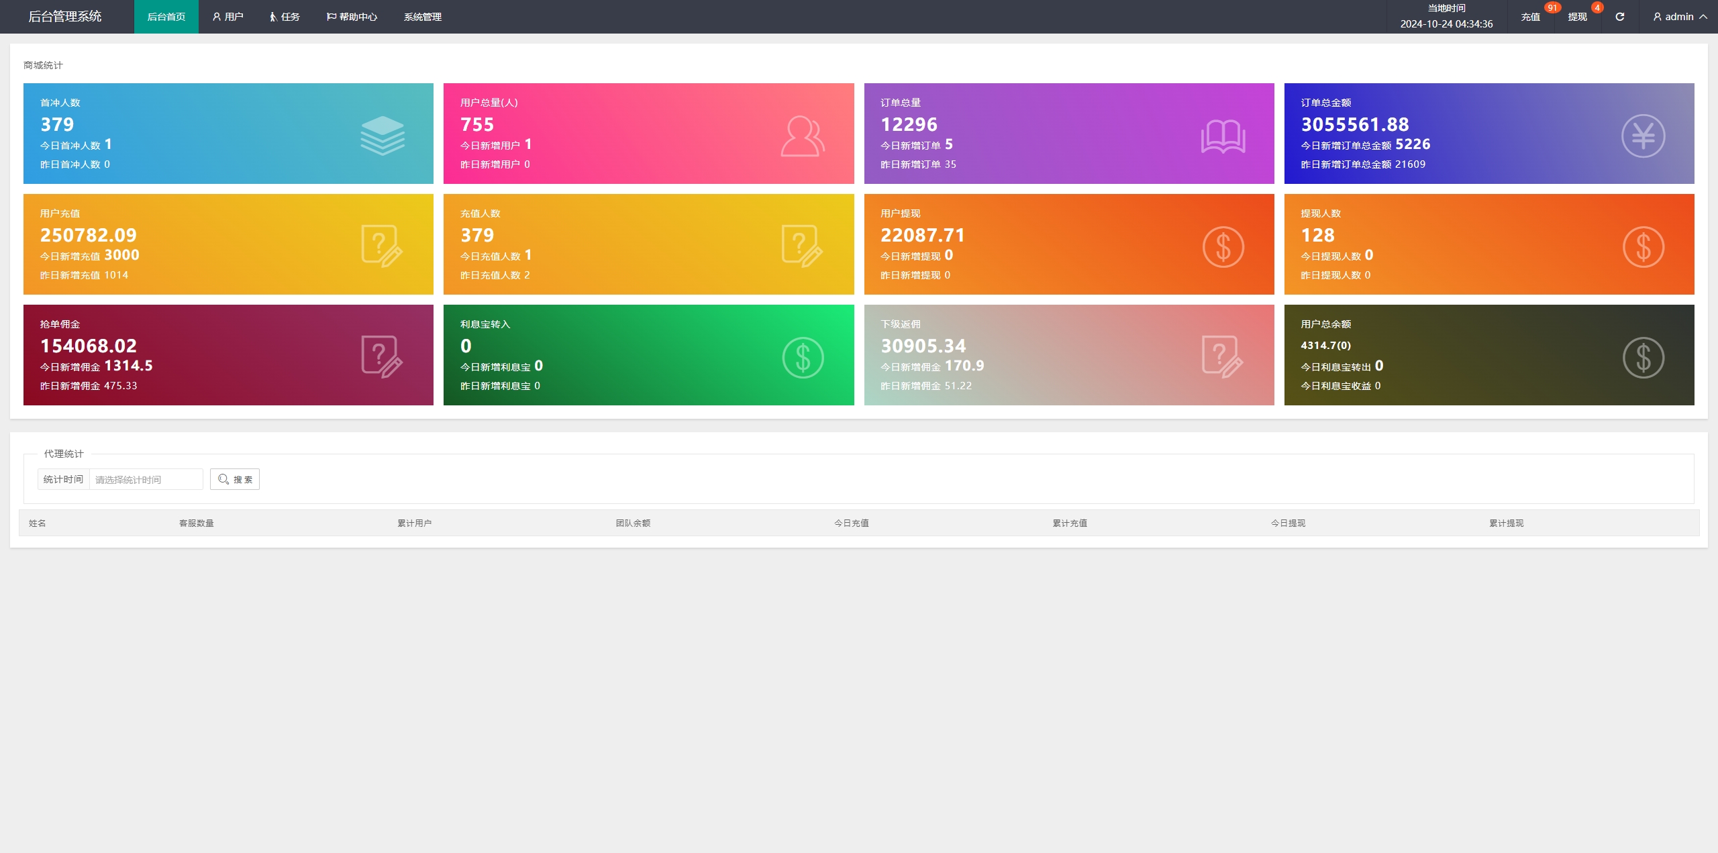Click 搜索 button in 代理统计 section

coord(237,479)
